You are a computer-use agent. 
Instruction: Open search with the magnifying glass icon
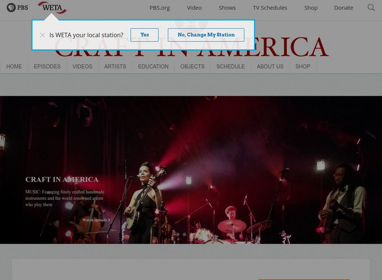[x=371, y=8]
